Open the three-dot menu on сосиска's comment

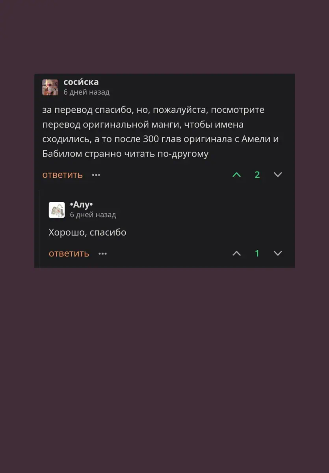(x=96, y=175)
